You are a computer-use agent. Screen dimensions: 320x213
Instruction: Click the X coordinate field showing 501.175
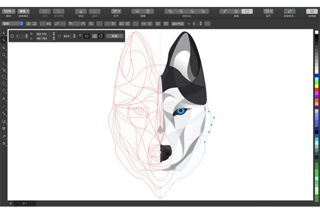44,34
